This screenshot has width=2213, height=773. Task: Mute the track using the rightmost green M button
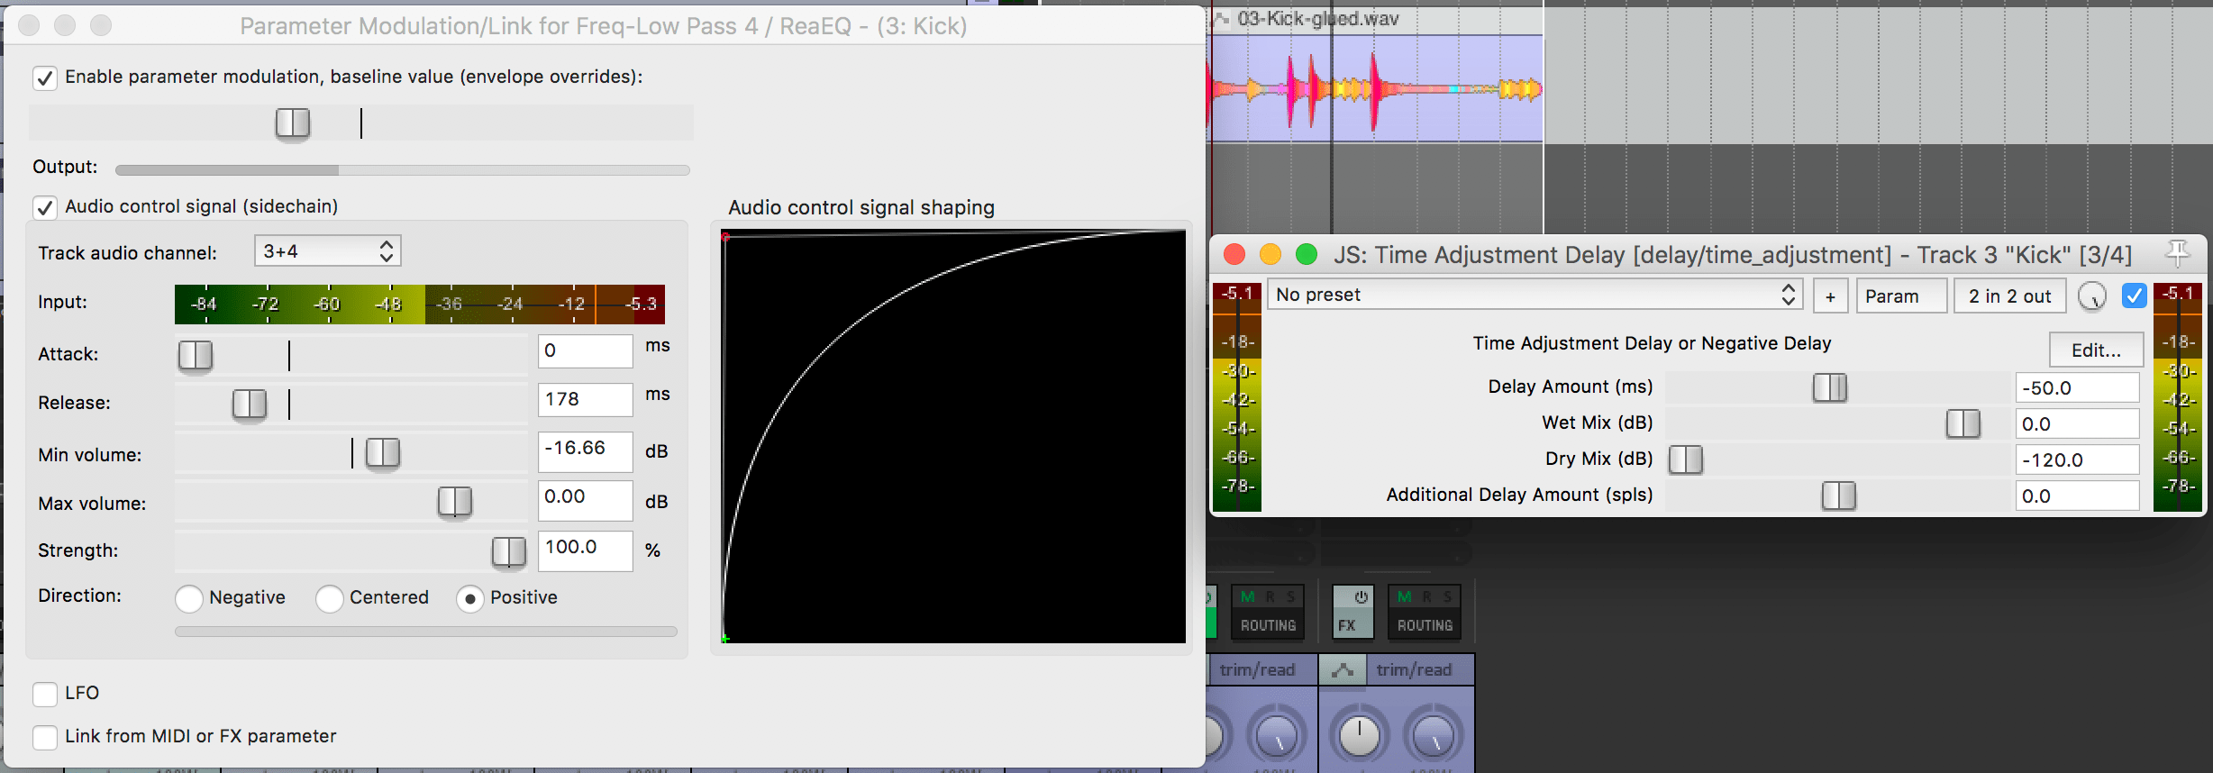(1404, 597)
